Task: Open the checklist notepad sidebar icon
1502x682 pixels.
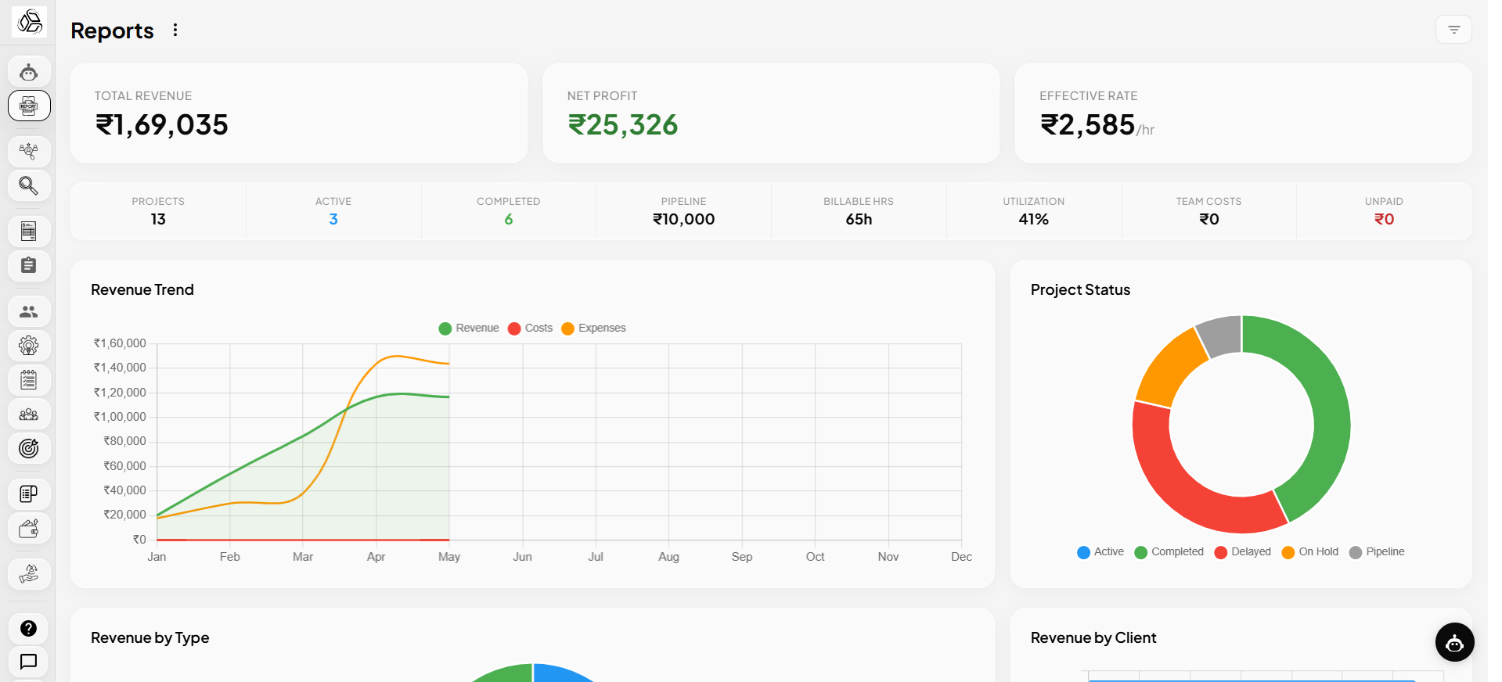Action: point(29,380)
